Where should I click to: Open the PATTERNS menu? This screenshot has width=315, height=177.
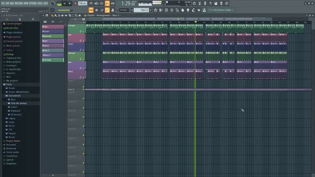coord(19,3)
